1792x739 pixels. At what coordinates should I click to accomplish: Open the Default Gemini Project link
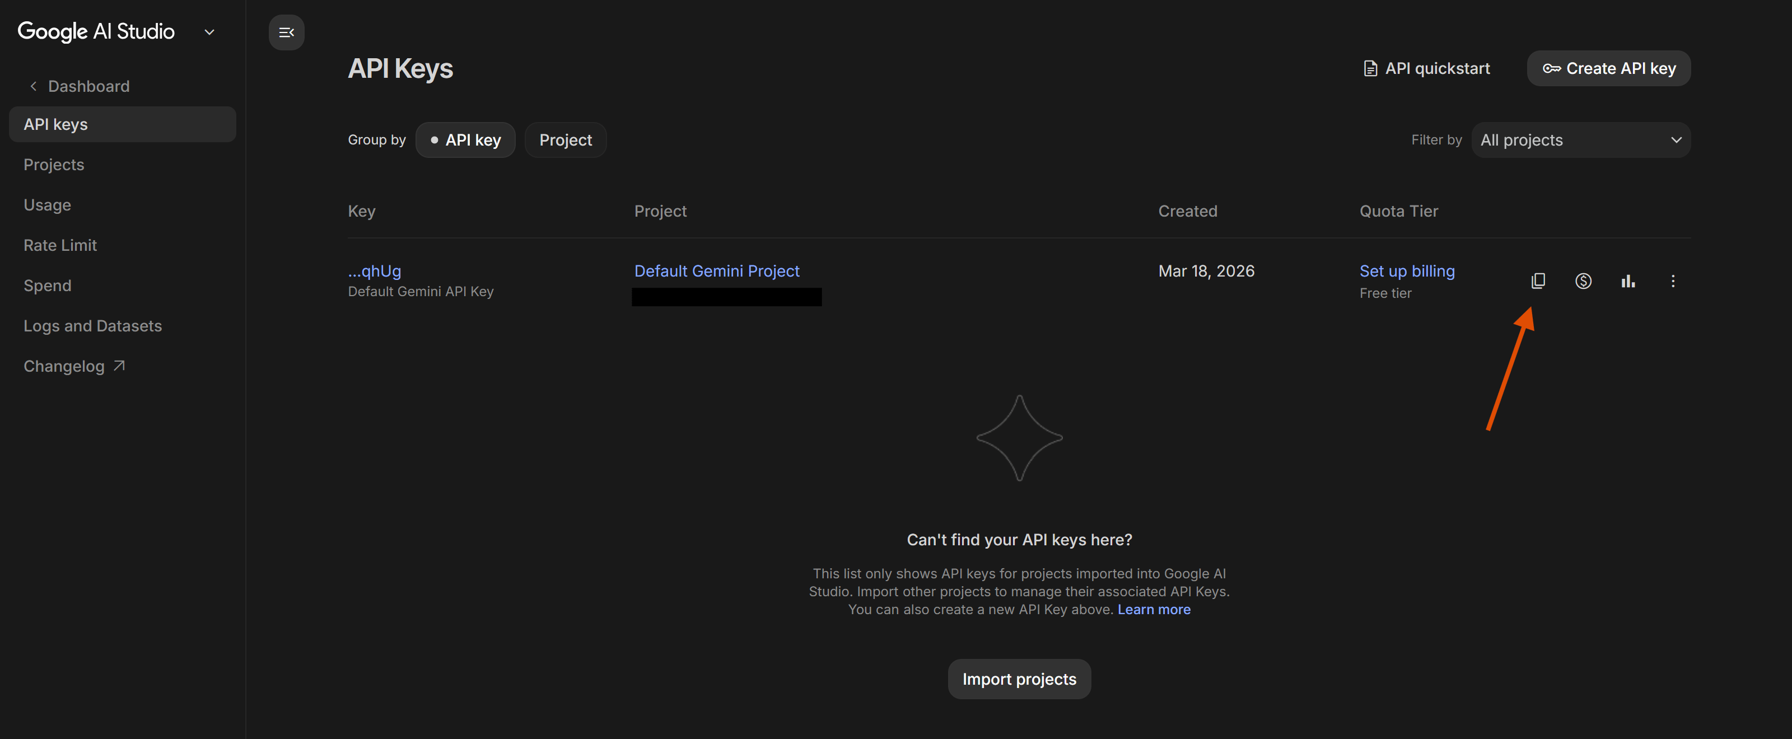click(x=717, y=271)
